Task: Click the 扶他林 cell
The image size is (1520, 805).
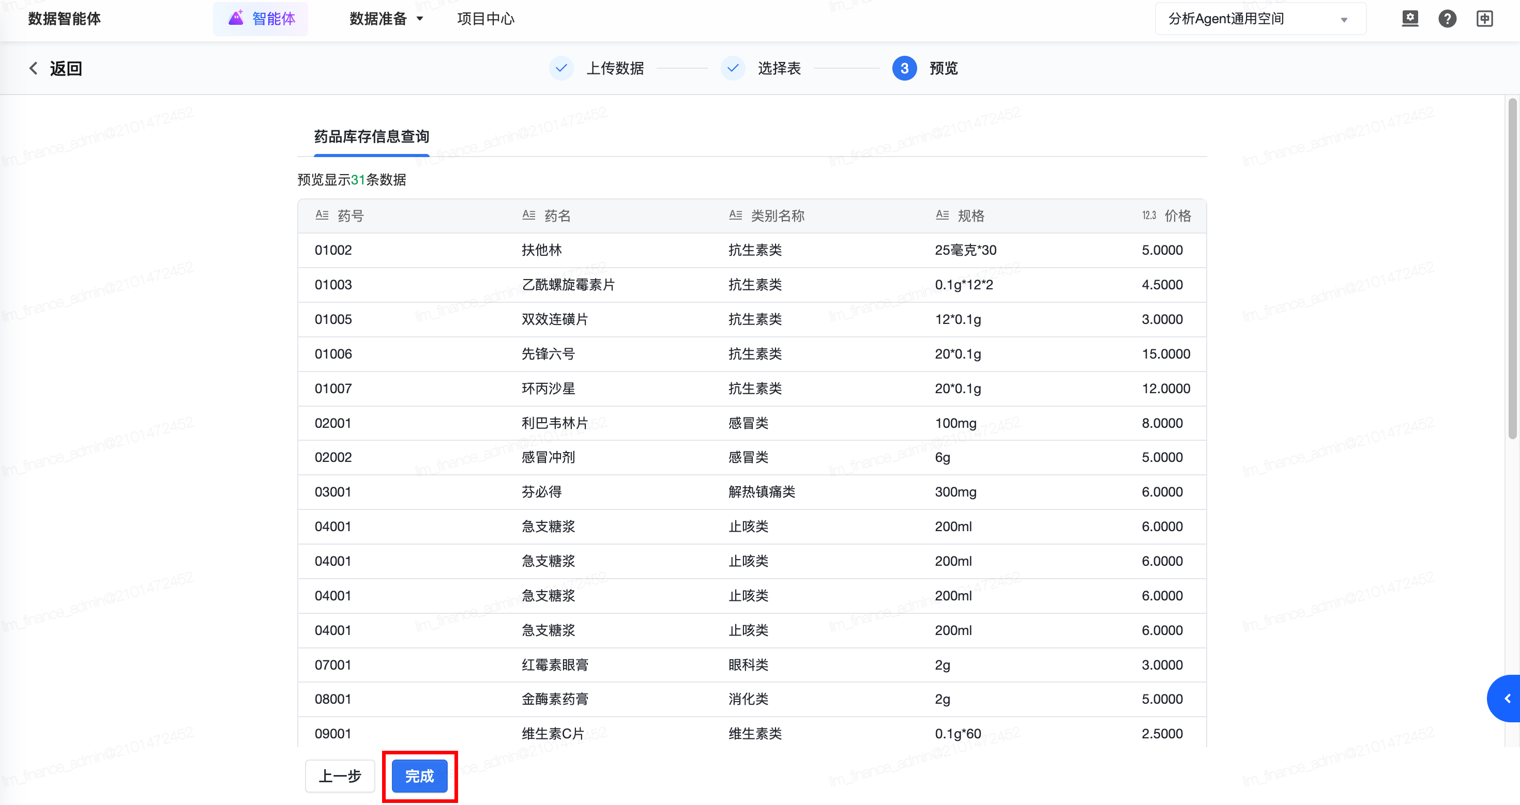Action: 542,250
